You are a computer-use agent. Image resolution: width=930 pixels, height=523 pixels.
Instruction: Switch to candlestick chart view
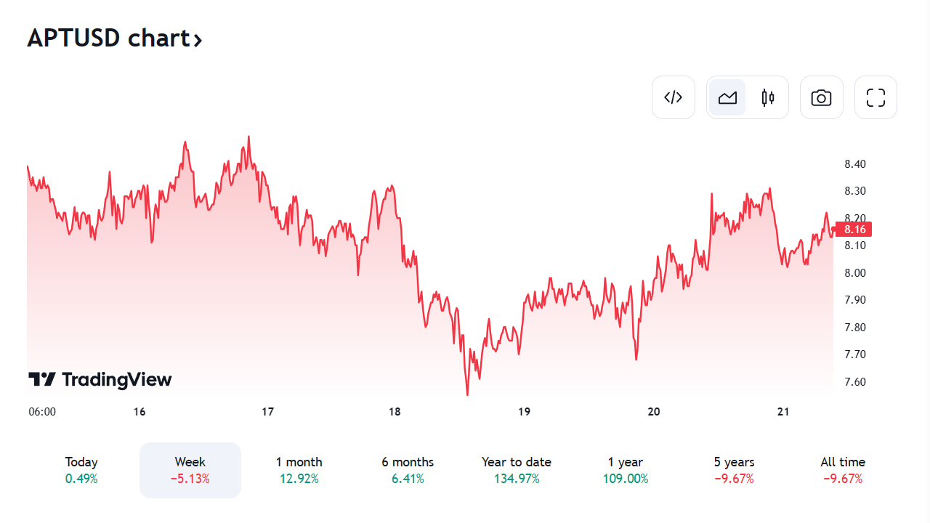[x=768, y=97]
